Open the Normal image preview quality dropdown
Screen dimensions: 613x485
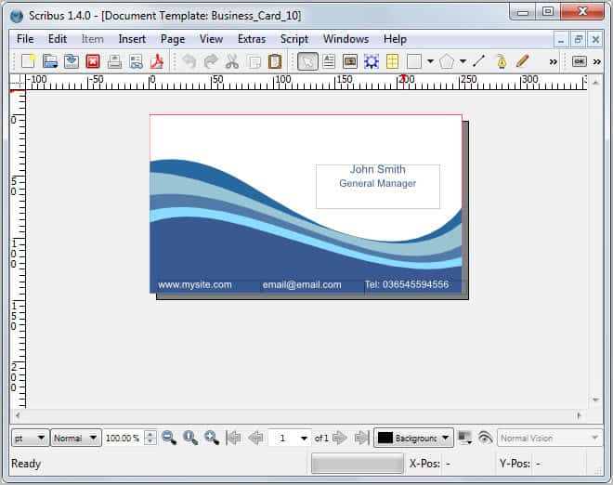tap(76, 438)
